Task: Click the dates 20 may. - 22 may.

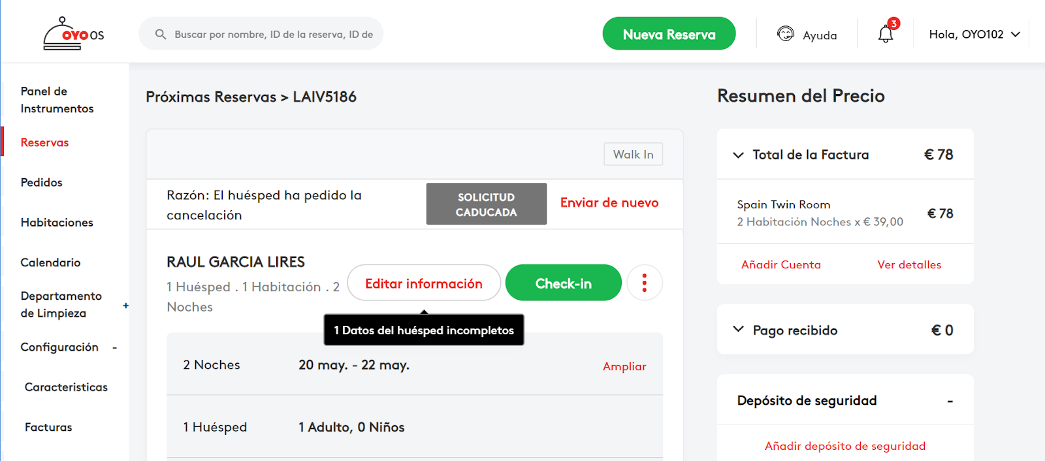Action: coord(354,365)
